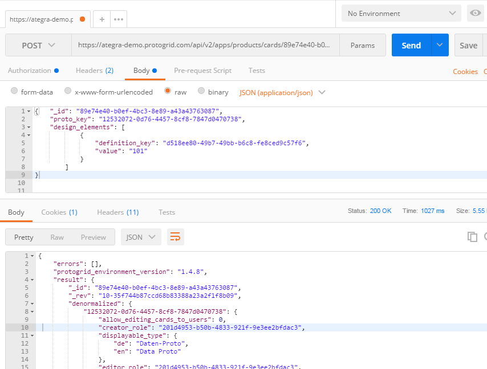487x369 pixels.
Task: Select the response Body tab
Action: click(16, 212)
